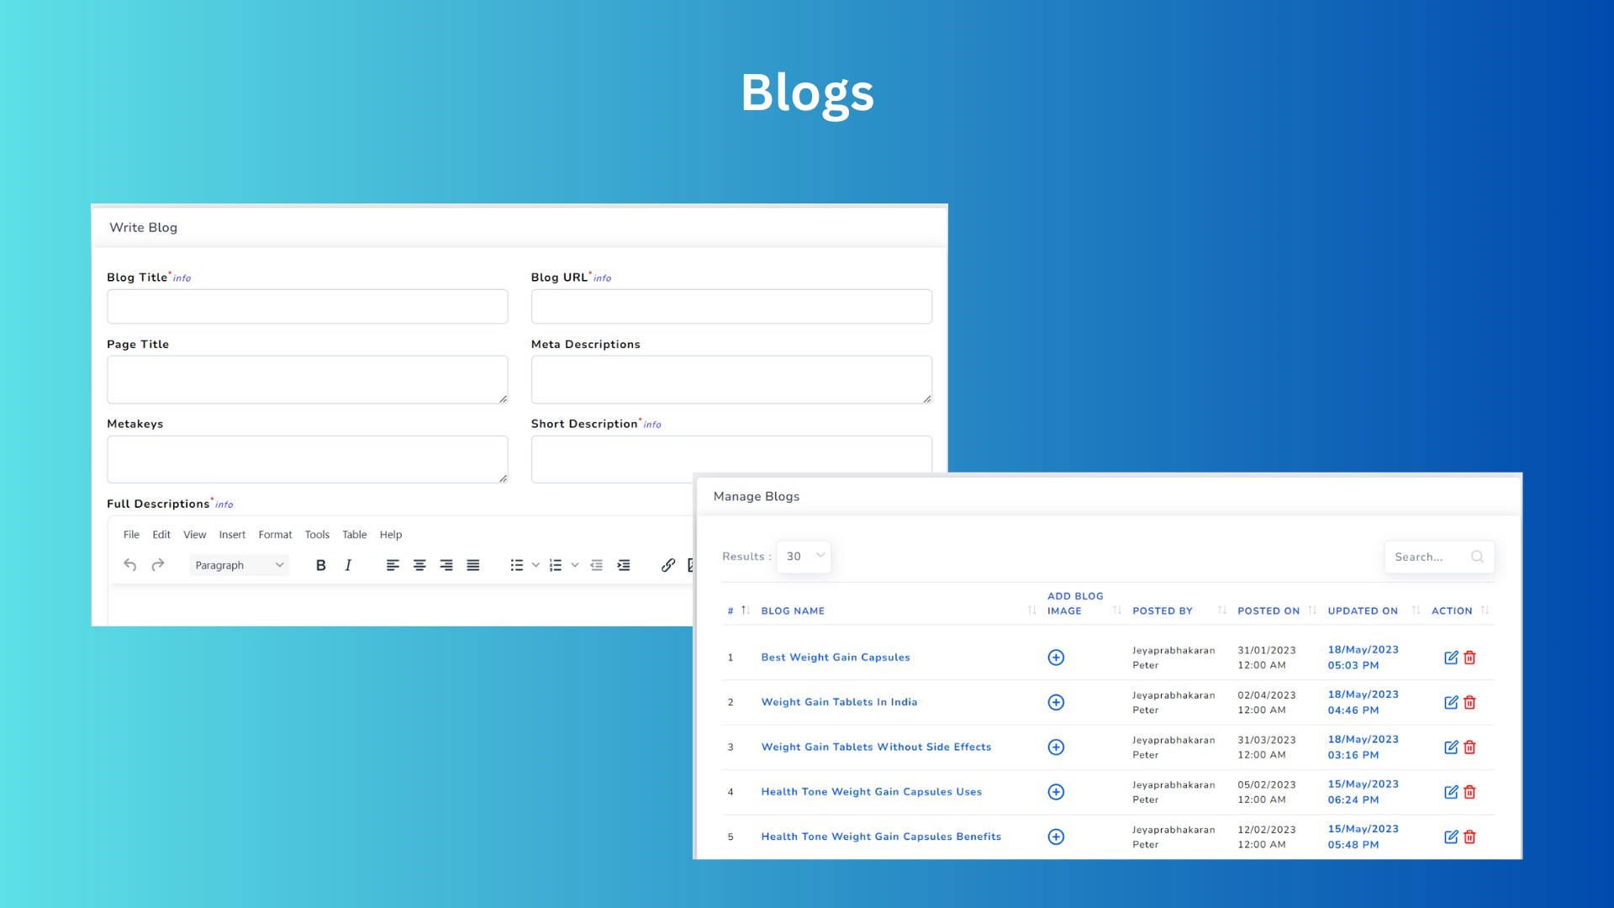Insert a link using the link icon
The image size is (1614, 908).
click(x=667, y=565)
